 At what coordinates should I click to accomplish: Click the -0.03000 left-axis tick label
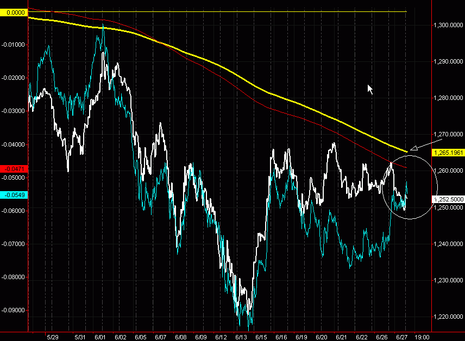pyautogui.click(x=13, y=111)
